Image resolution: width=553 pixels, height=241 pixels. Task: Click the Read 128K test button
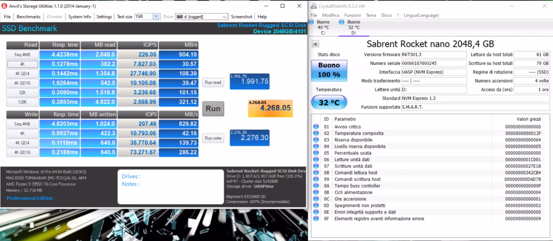[x=22, y=102]
